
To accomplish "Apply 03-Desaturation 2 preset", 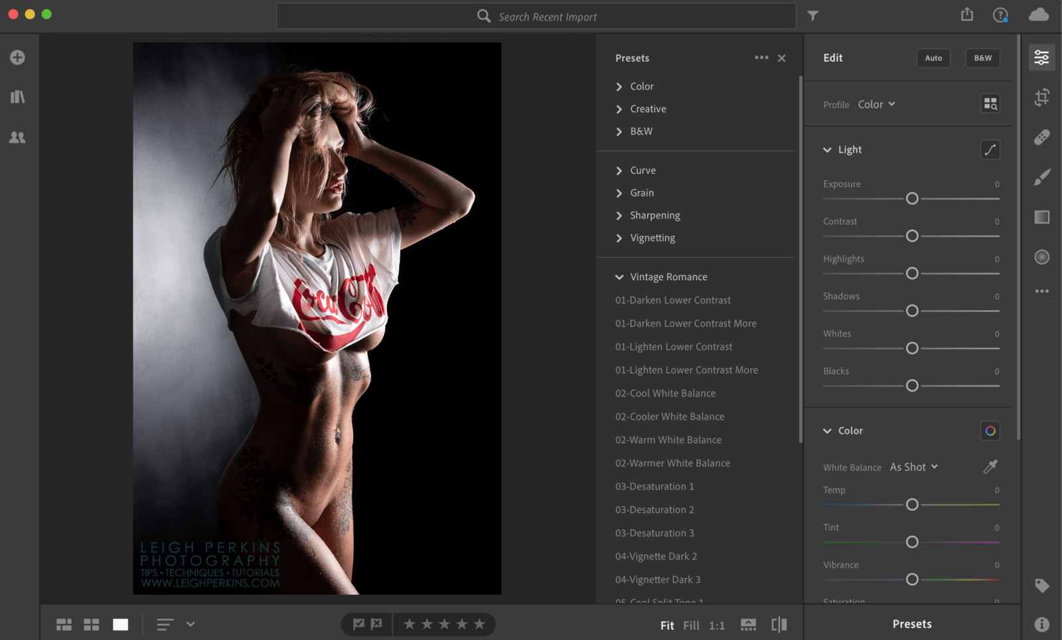I will [654, 509].
